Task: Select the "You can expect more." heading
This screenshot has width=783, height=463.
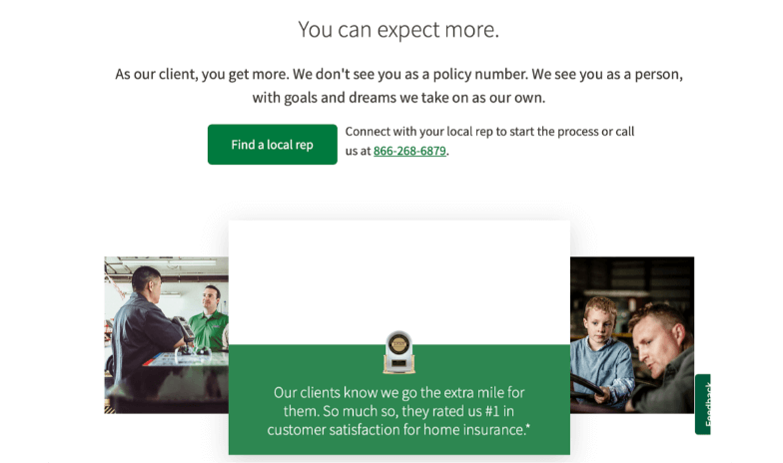Action: (x=398, y=30)
